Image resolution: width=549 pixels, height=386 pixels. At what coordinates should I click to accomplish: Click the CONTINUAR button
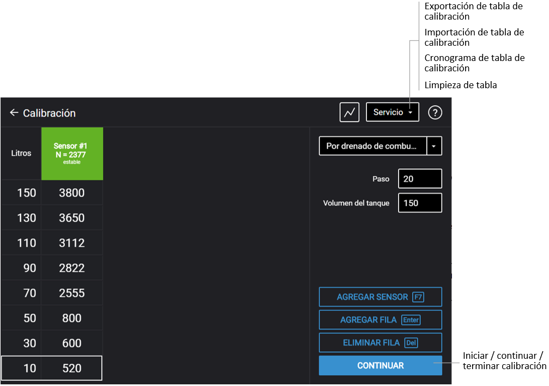380,366
